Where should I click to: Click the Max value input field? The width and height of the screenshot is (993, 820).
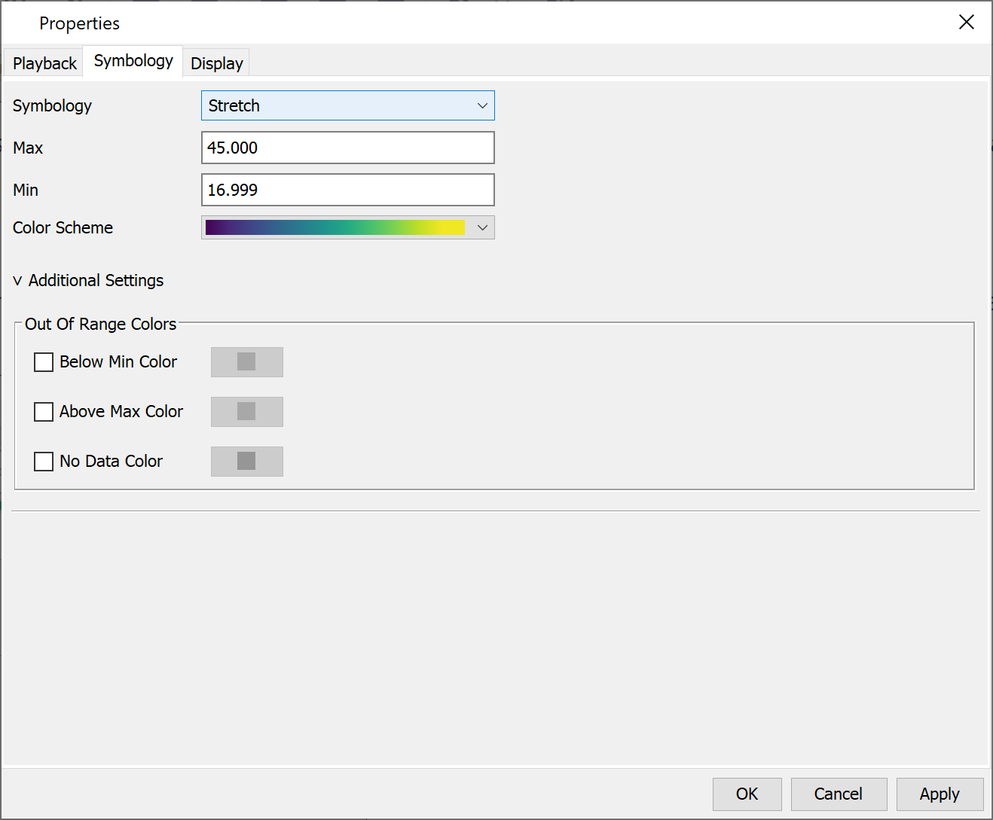[347, 148]
